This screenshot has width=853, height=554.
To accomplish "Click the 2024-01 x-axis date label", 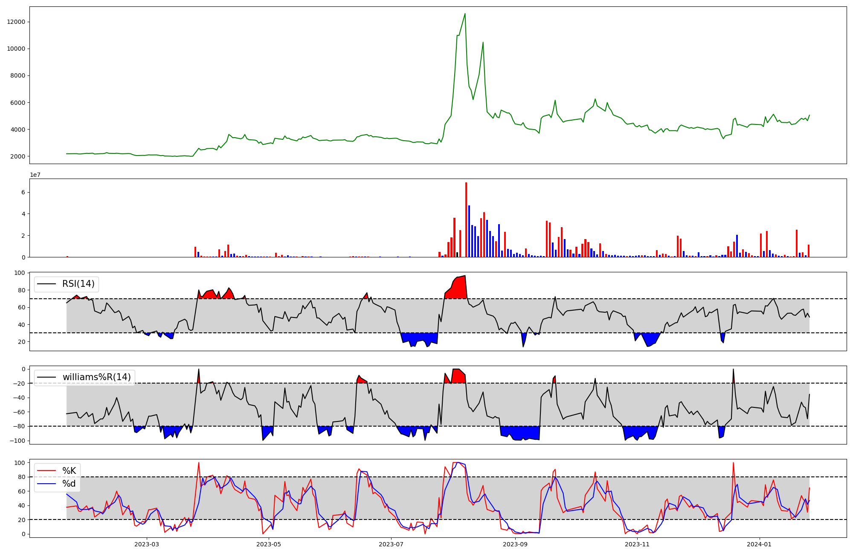I will point(760,544).
